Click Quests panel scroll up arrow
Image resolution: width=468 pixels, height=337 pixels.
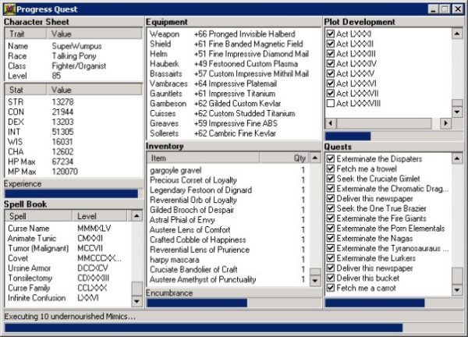(457, 158)
